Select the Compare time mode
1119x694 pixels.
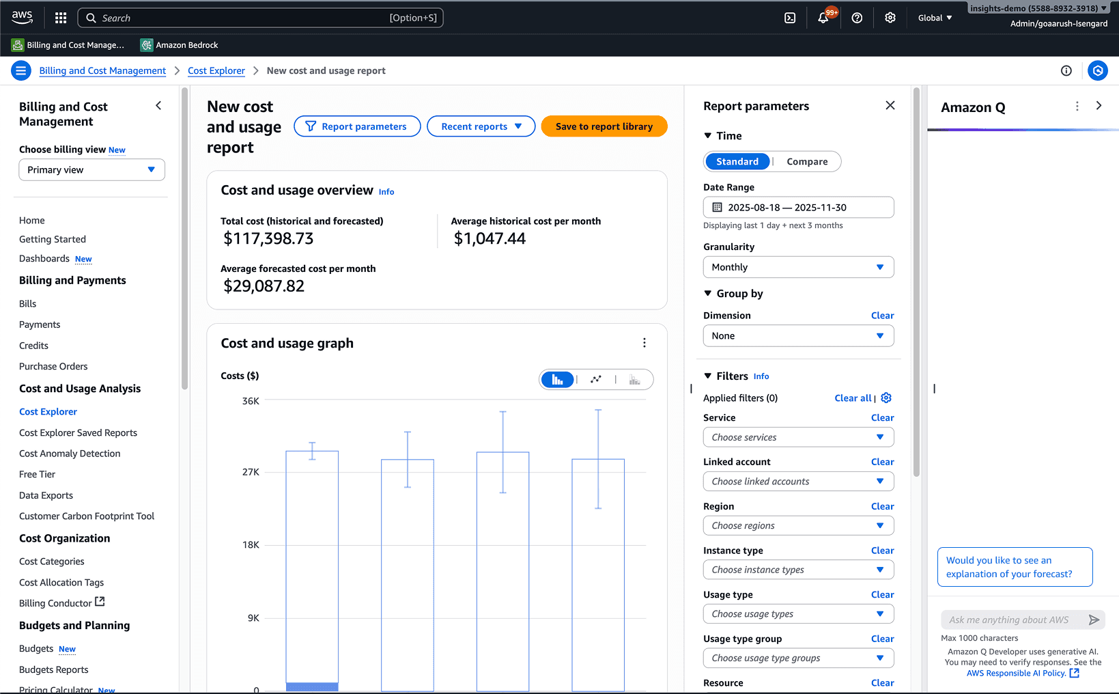tap(807, 162)
